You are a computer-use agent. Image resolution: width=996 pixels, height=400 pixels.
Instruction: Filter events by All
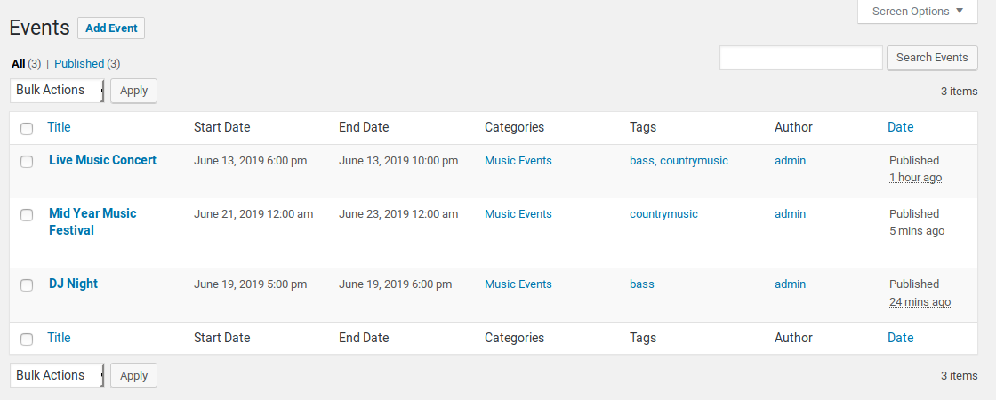pos(19,63)
